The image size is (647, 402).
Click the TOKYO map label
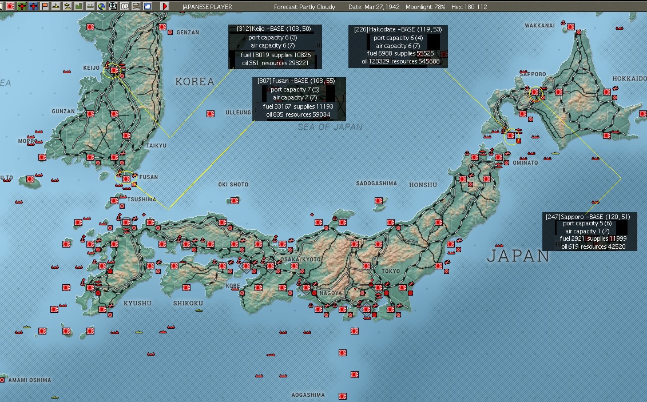391,271
